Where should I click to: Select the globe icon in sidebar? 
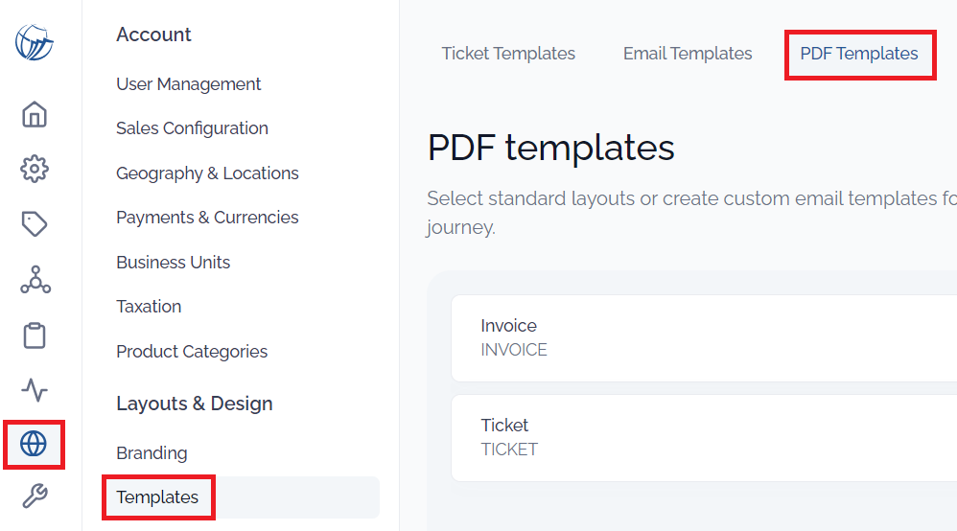point(34,444)
